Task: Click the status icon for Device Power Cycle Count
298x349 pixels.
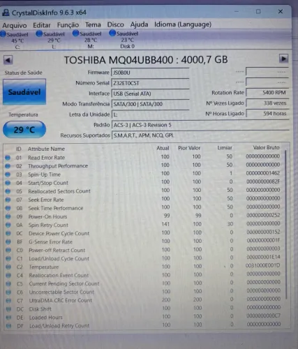Action: (x=8, y=233)
